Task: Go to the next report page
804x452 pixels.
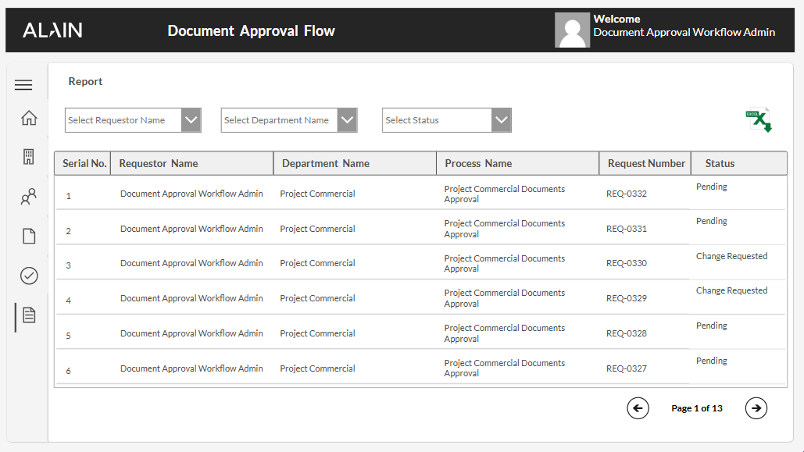Action: tap(756, 408)
